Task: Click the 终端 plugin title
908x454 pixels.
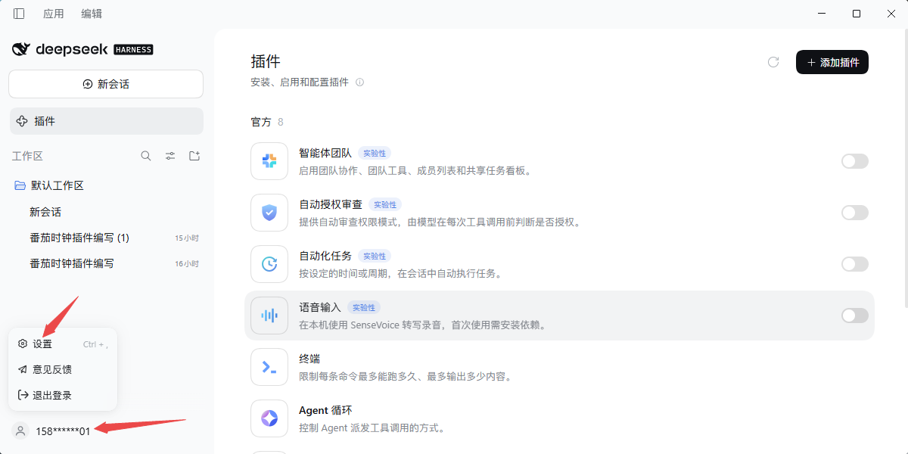Action: [309, 359]
